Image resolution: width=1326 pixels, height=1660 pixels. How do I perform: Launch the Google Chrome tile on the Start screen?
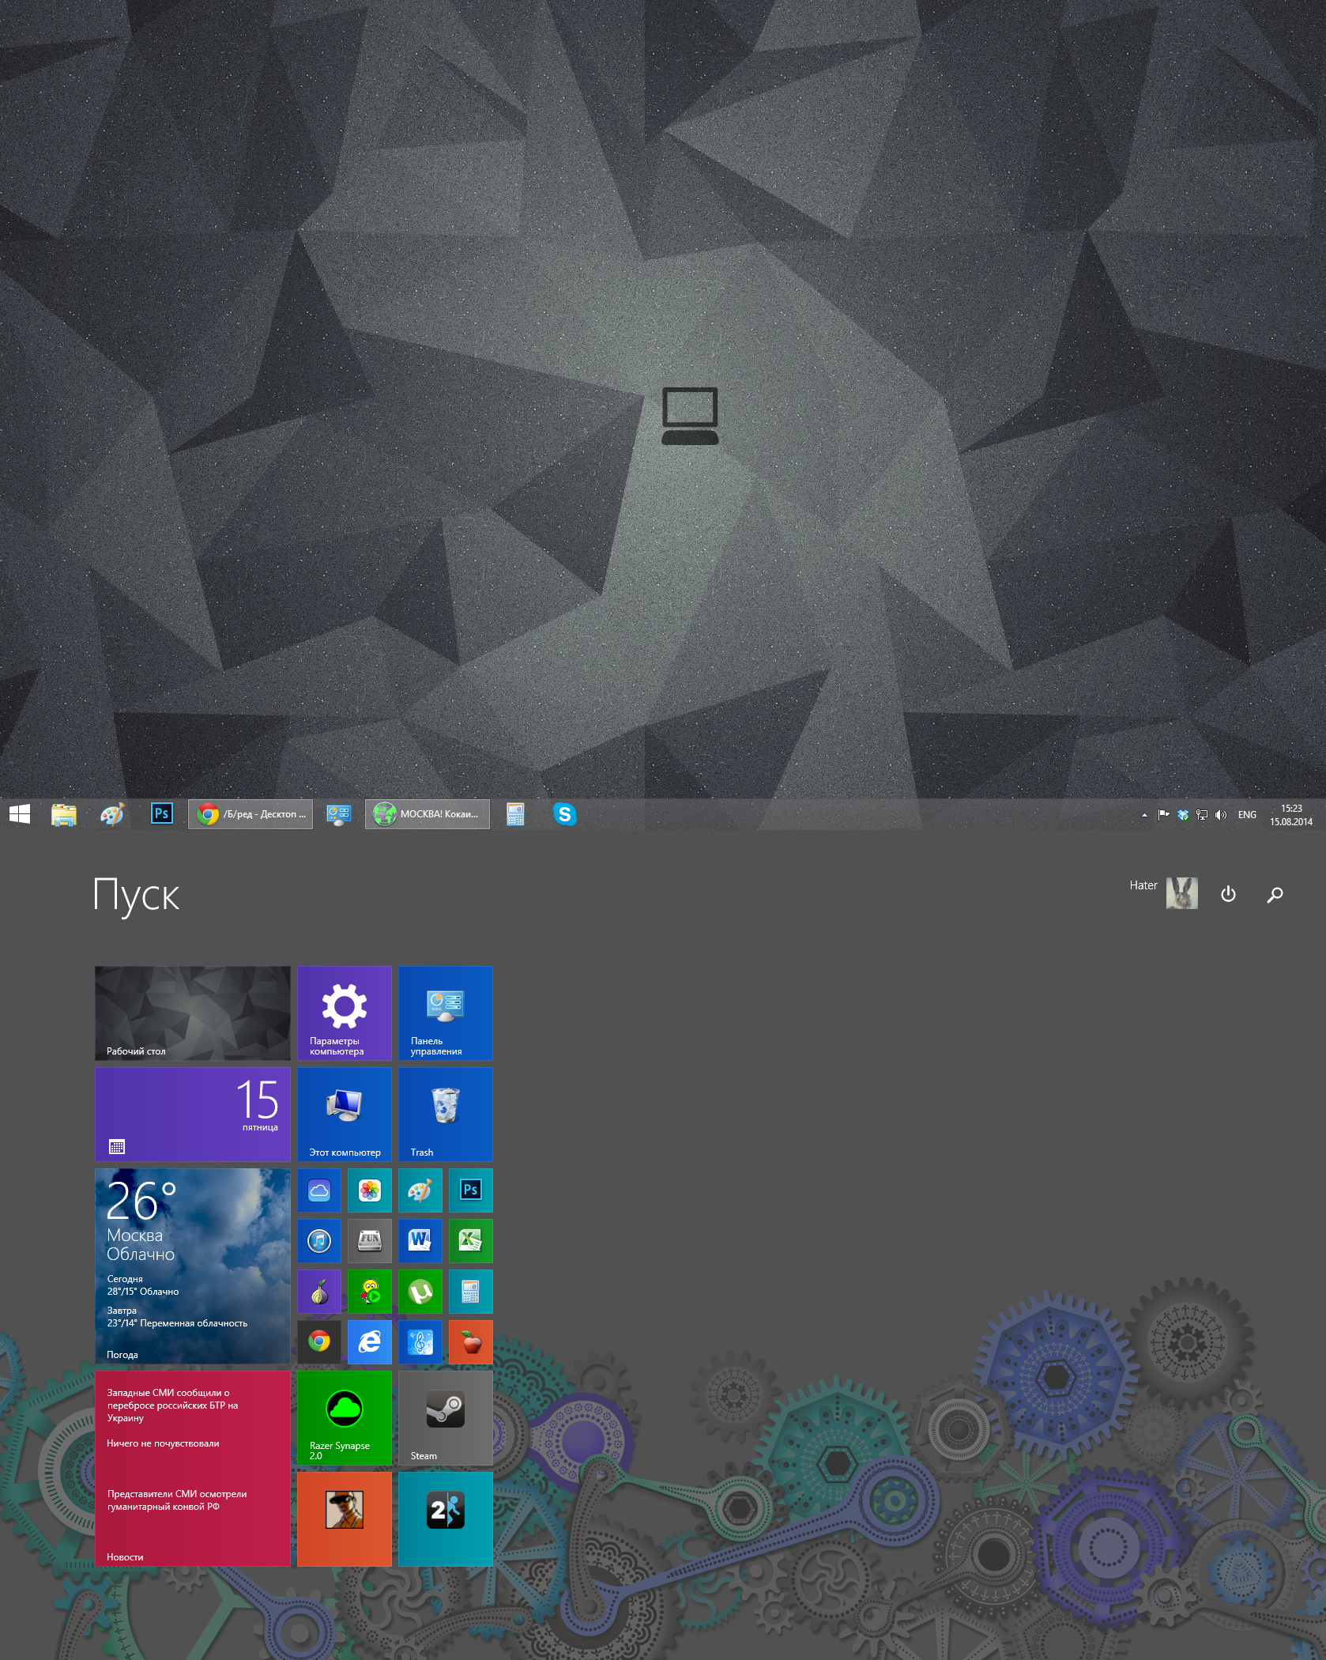pos(319,1342)
